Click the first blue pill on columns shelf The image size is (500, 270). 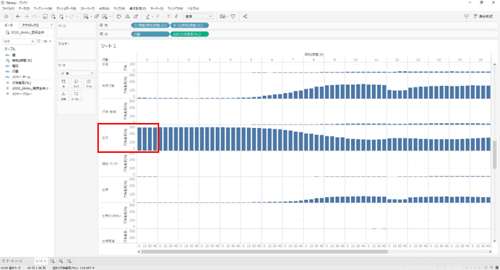coord(150,25)
